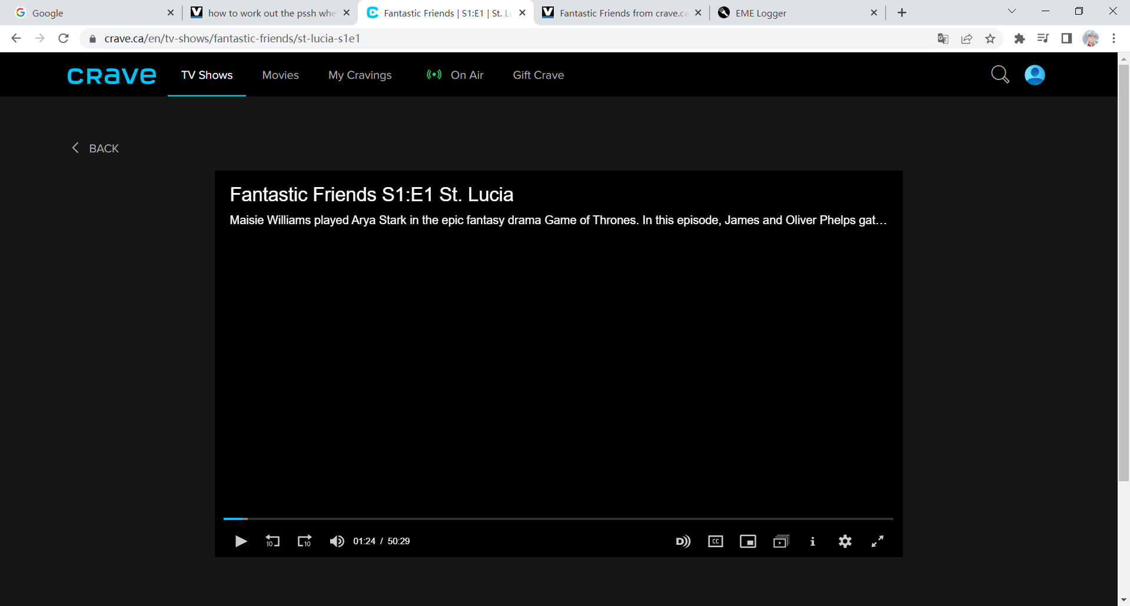Viewport: 1130px width, 606px height.
Task: Close the active Fantastic Friends S1:E1 tab
Action: pos(522,12)
